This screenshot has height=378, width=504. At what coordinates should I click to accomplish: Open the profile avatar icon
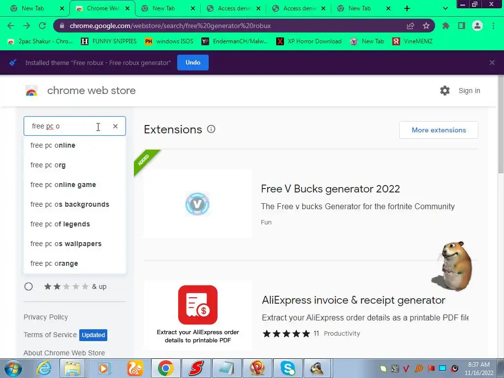[477, 26]
